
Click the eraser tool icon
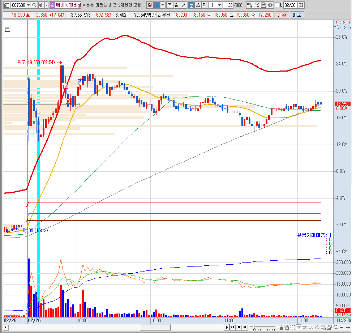coord(323,327)
